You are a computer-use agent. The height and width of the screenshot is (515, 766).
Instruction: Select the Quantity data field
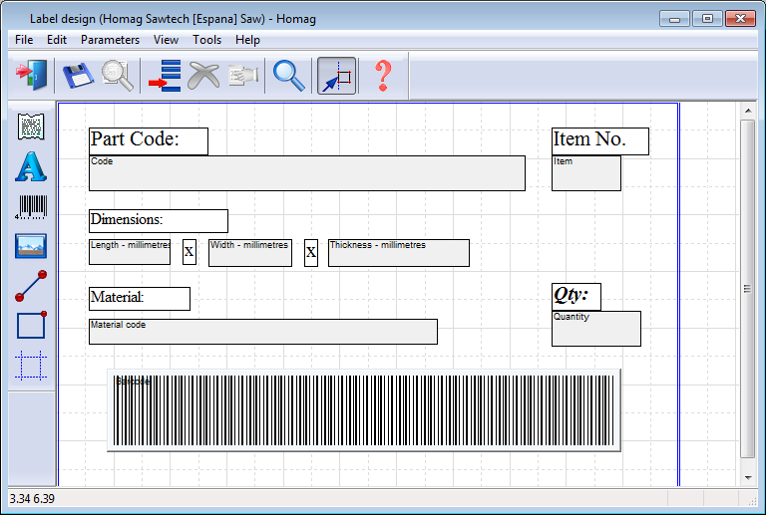coord(596,329)
